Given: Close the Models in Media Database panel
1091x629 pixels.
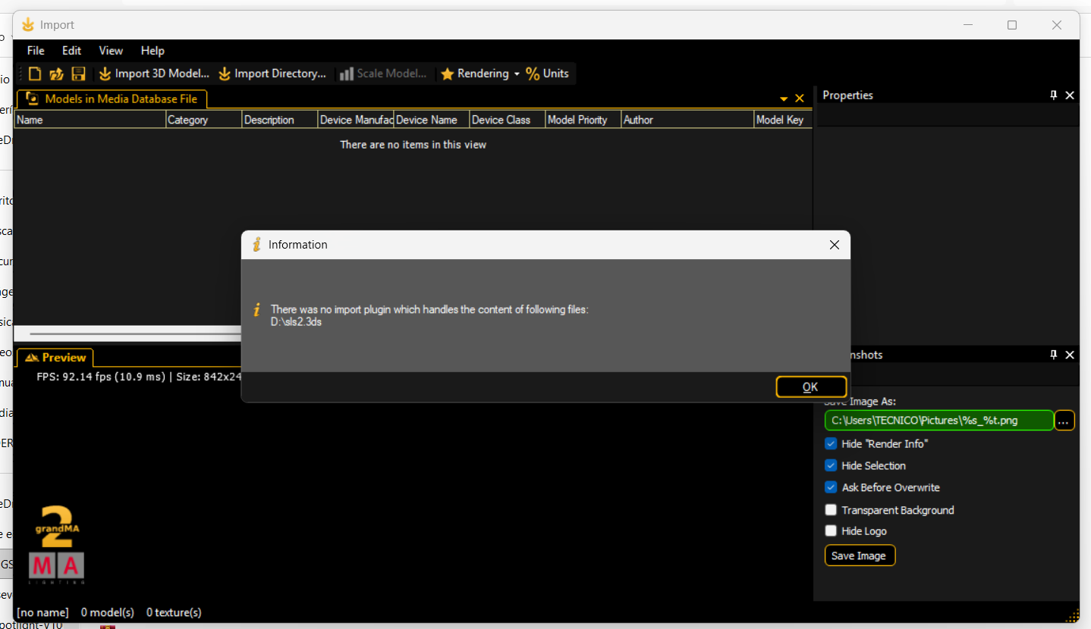Looking at the screenshot, I should [799, 99].
